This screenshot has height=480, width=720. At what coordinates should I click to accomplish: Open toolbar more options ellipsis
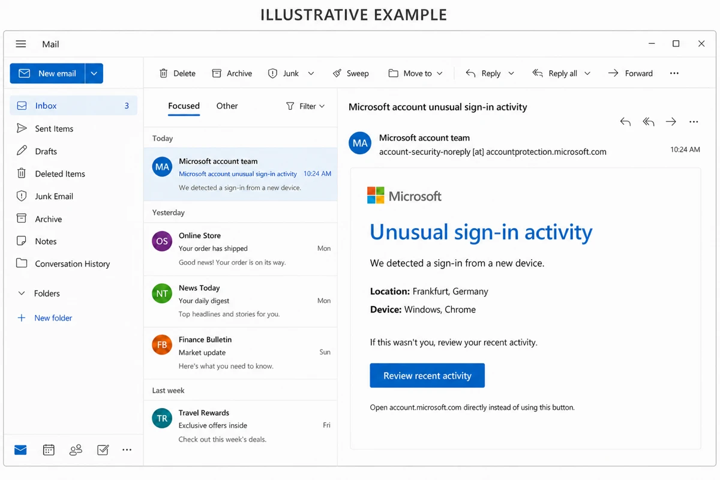tap(674, 73)
